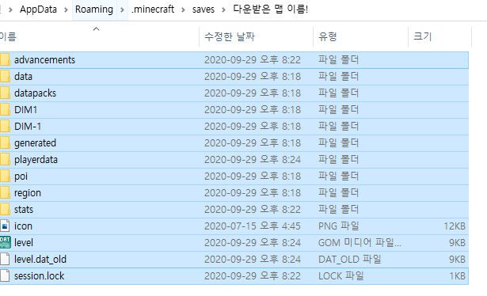Viewport: 487px width, 296px height.
Task: Select the generated folder name
Action: pos(35,143)
